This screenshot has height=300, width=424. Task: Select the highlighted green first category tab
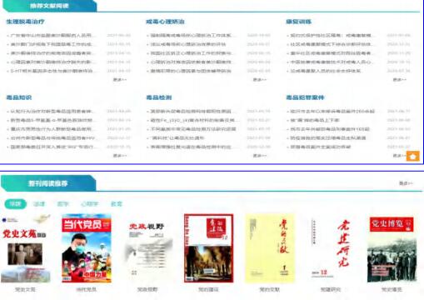(15, 204)
